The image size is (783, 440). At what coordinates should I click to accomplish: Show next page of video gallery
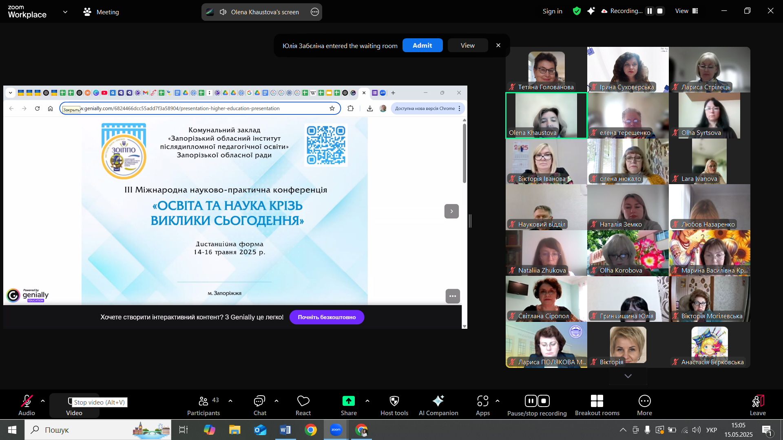click(x=628, y=376)
